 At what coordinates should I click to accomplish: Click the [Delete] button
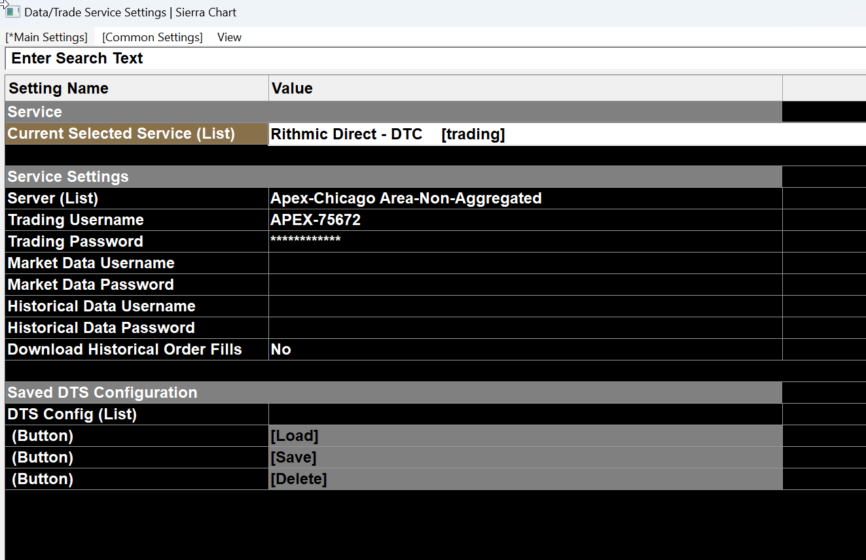pyautogui.click(x=525, y=479)
